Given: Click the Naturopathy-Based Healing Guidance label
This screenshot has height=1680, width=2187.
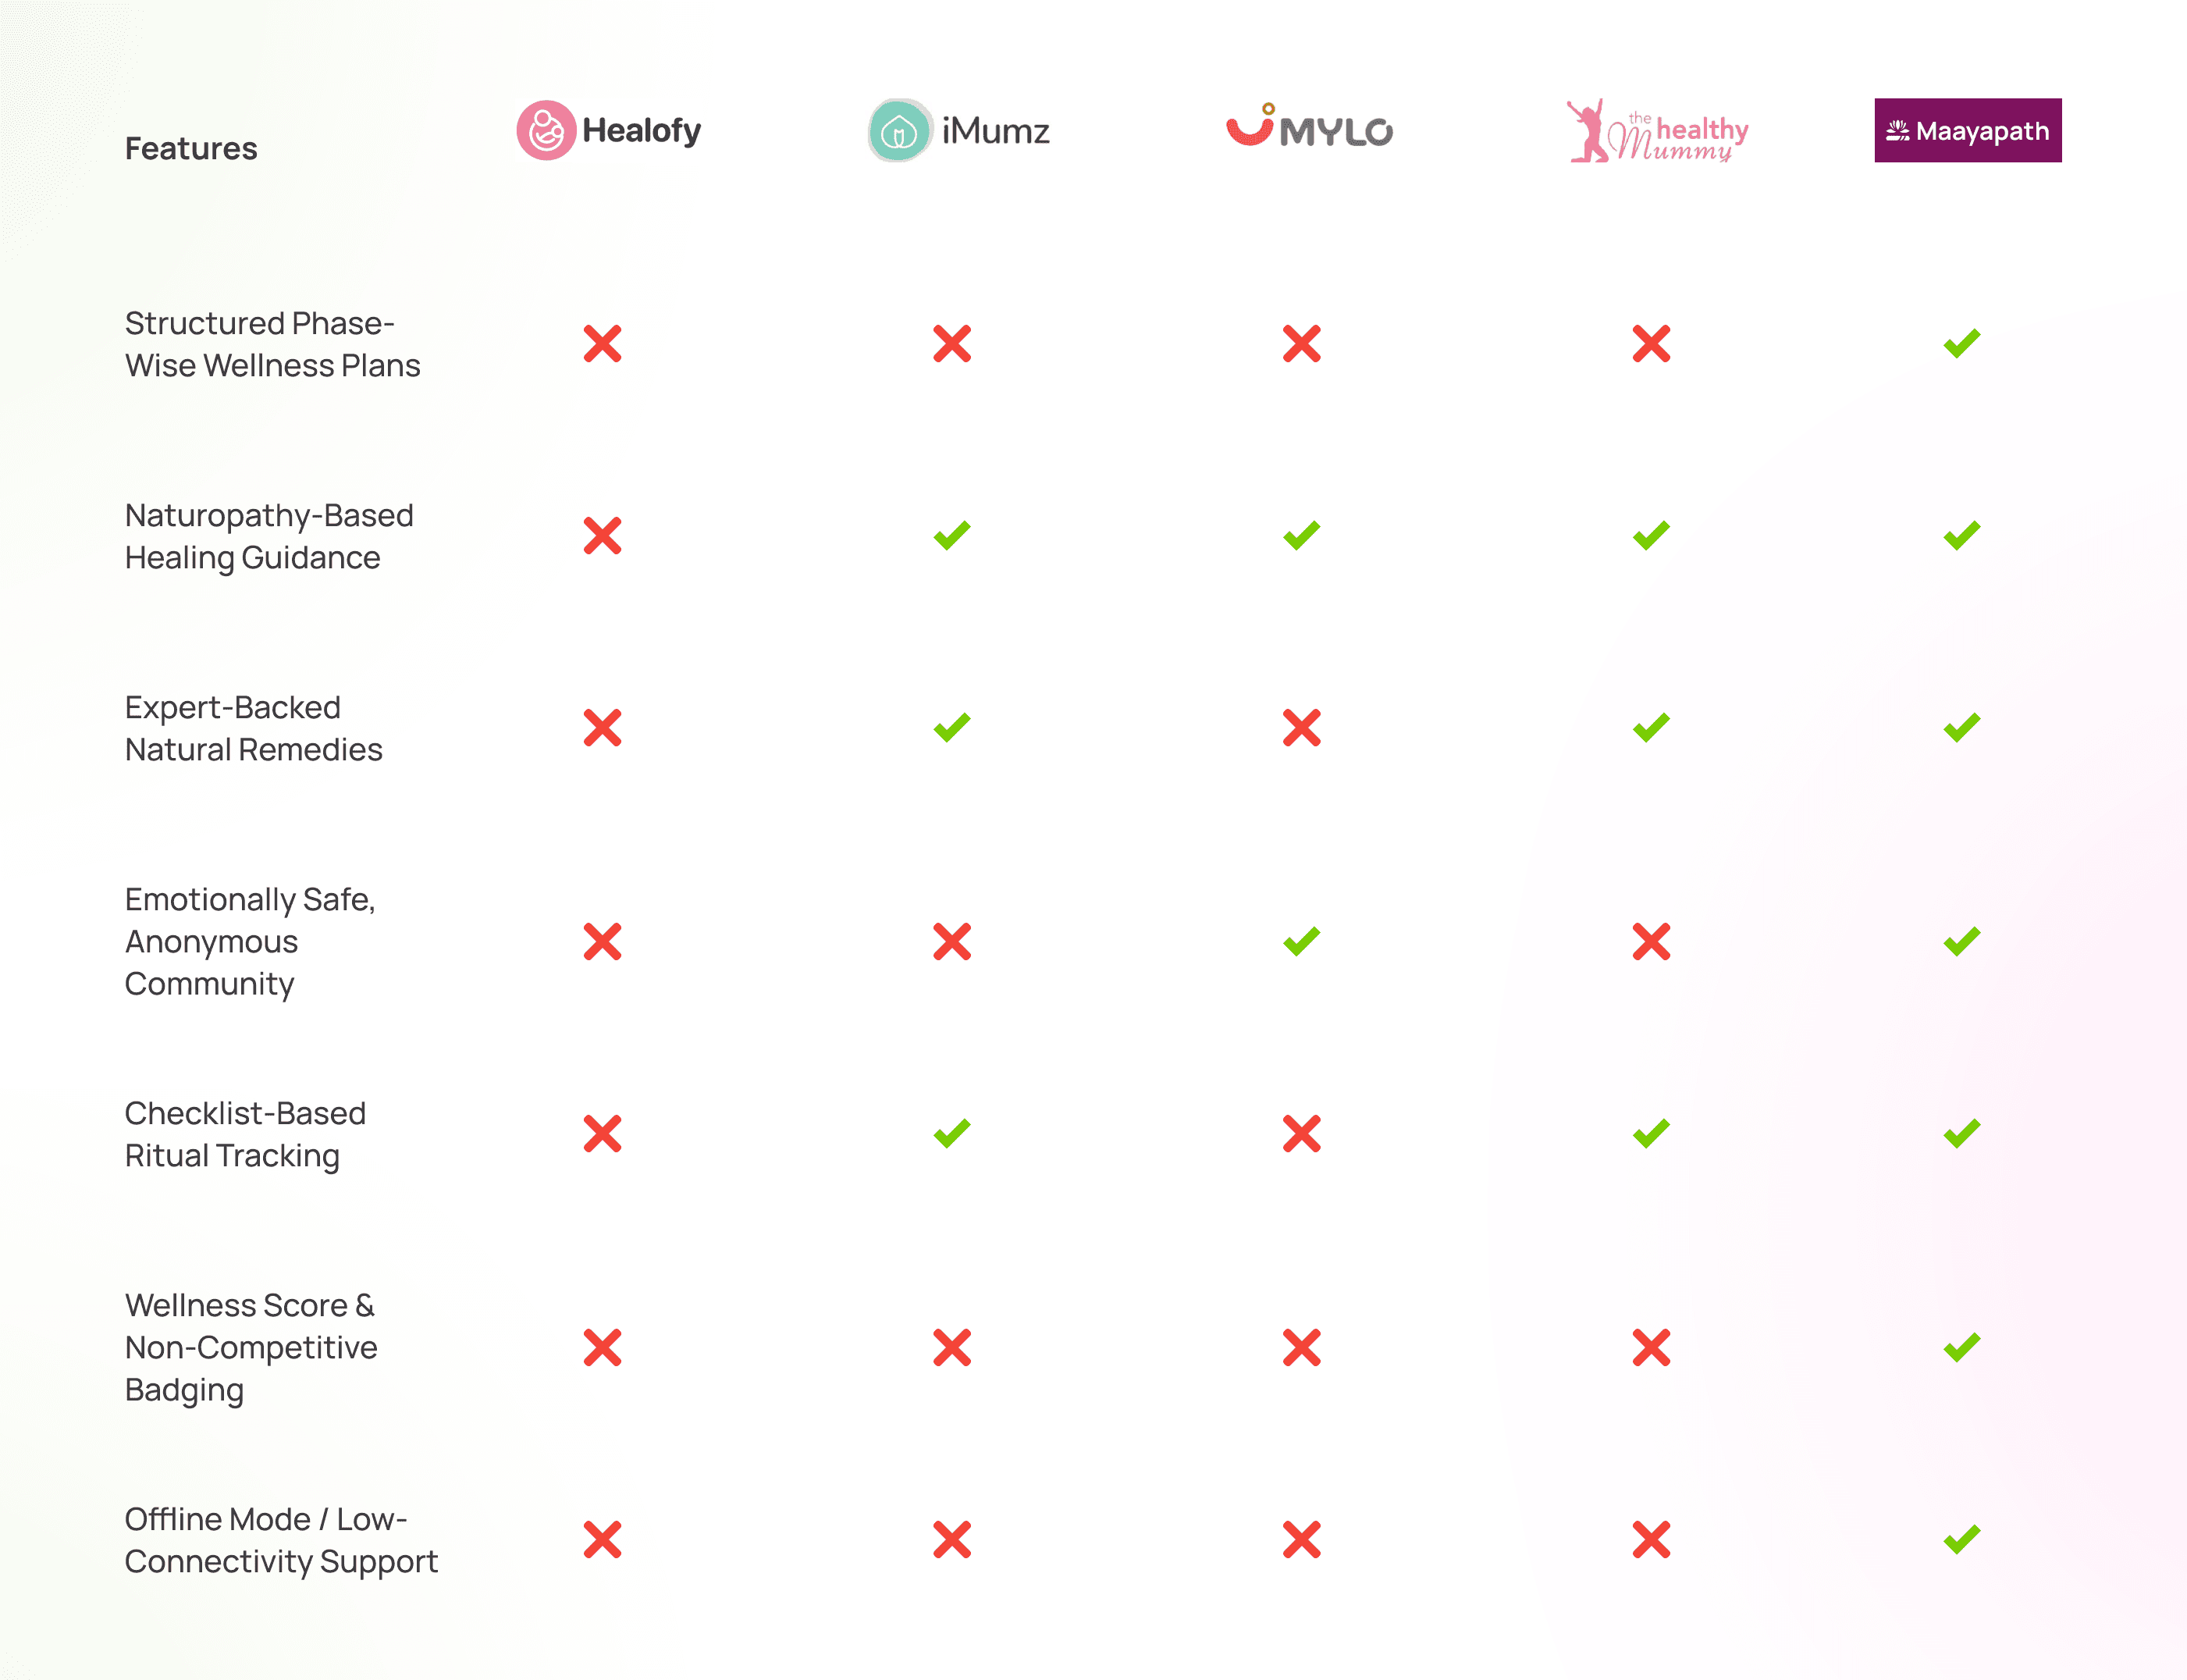Looking at the screenshot, I should 268,536.
